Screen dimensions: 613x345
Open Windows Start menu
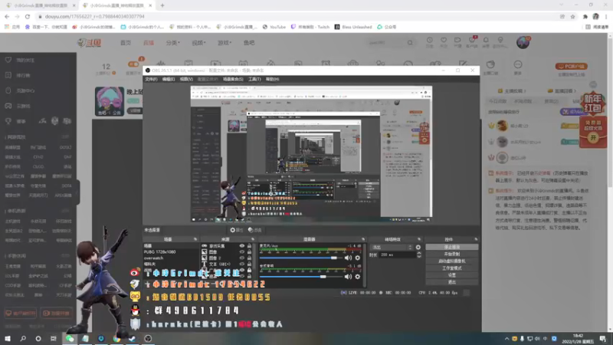[8, 338]
